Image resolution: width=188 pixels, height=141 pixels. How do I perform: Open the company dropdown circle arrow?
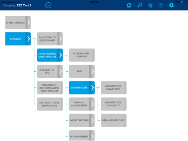[x=48, y=5]
